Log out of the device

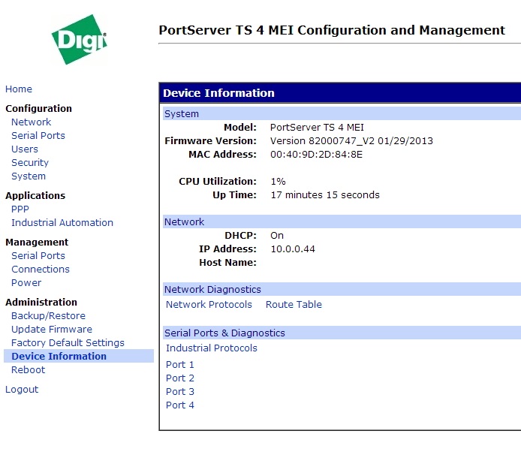click(x=22, y=390)
